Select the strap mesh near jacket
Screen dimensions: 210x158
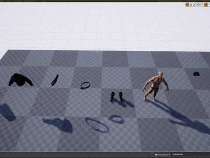coord(55,80)
